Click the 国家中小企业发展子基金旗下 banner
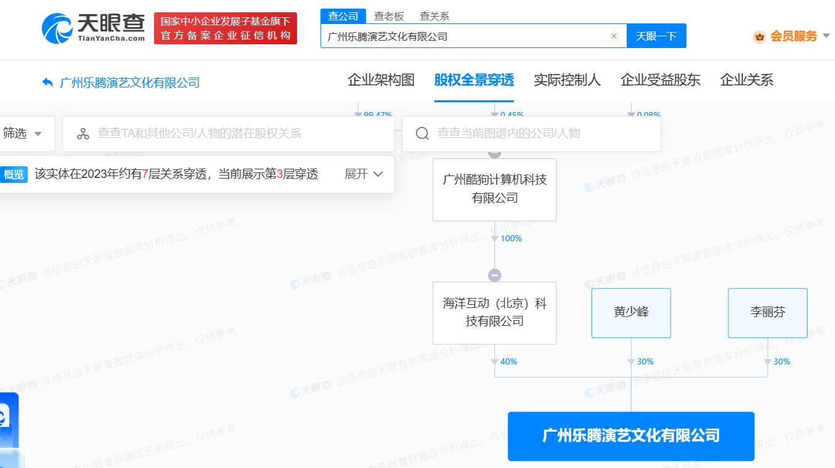 coord(226,28)
